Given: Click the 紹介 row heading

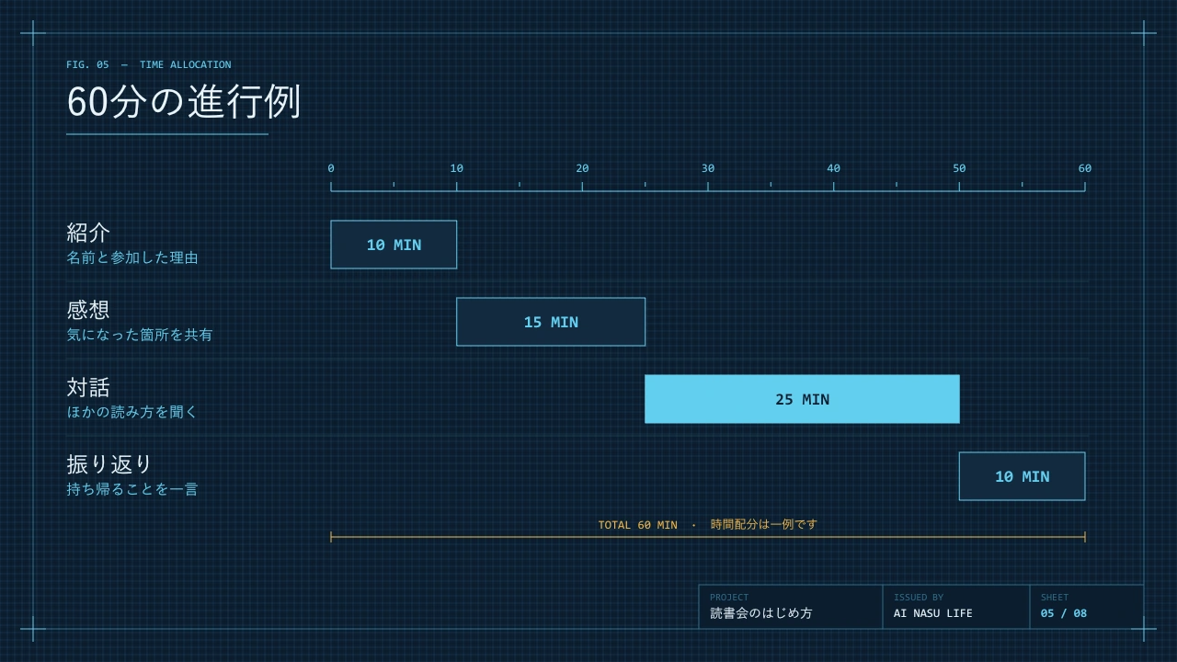Looking at the screenshot, I should [88, 233].
